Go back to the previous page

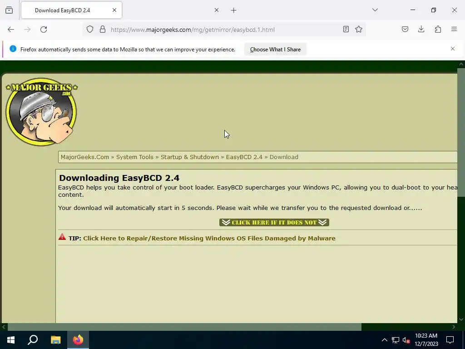tap(11, 30)
